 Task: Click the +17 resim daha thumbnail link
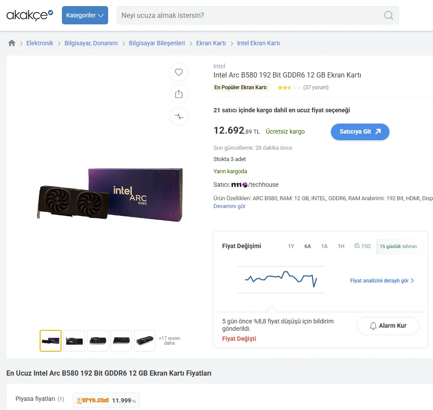pyautogui.click(x=169, y=340)
